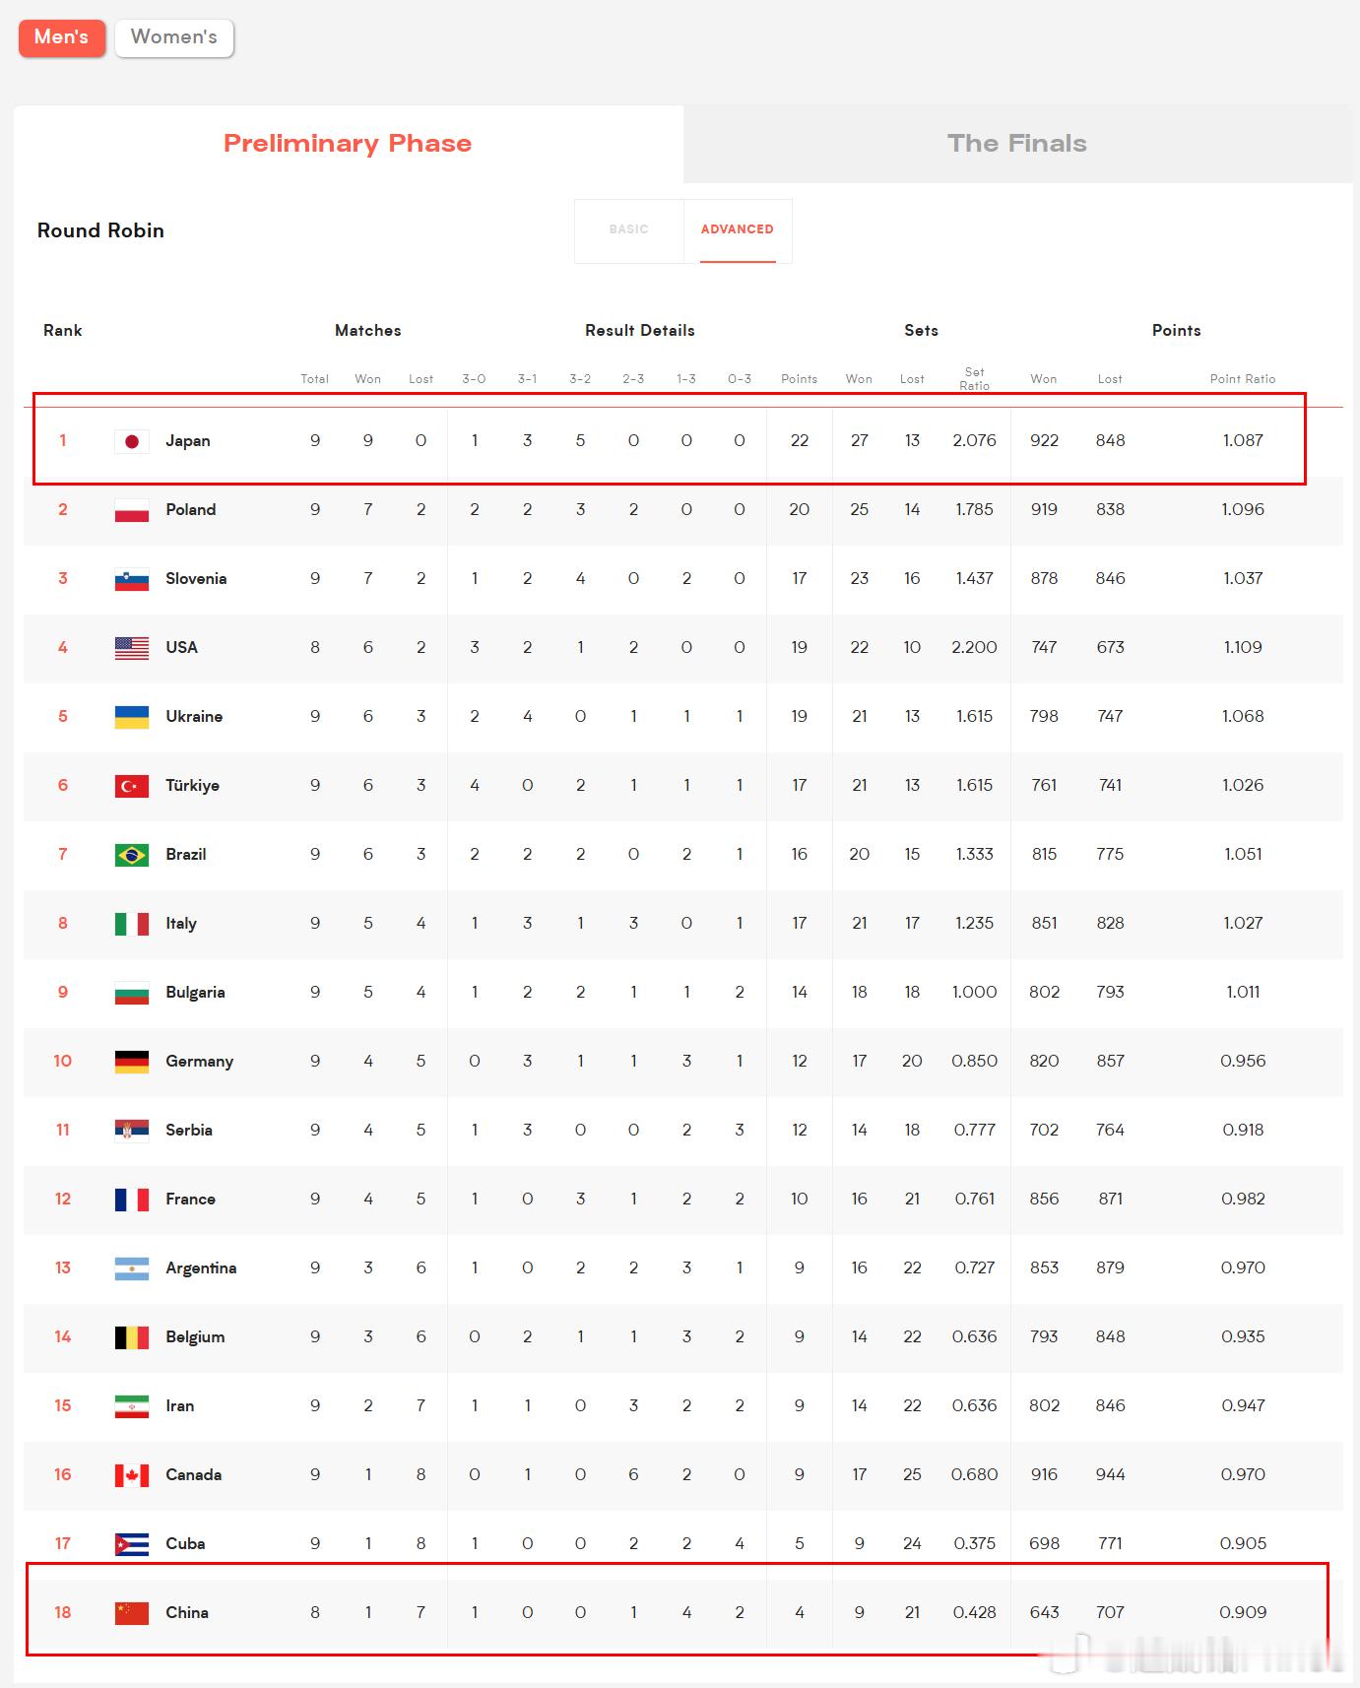The image size is (1360, 1688).
Task: Click the Set Ratio column header
Action: 974,379
